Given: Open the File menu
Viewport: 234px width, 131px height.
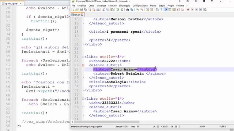Looking at the screenshot, I should point(73,6).
